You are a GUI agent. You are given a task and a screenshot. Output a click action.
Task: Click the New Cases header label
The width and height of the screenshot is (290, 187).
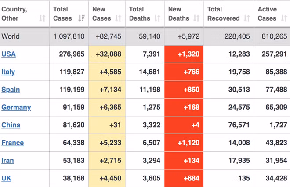click(x=101, y=14)
